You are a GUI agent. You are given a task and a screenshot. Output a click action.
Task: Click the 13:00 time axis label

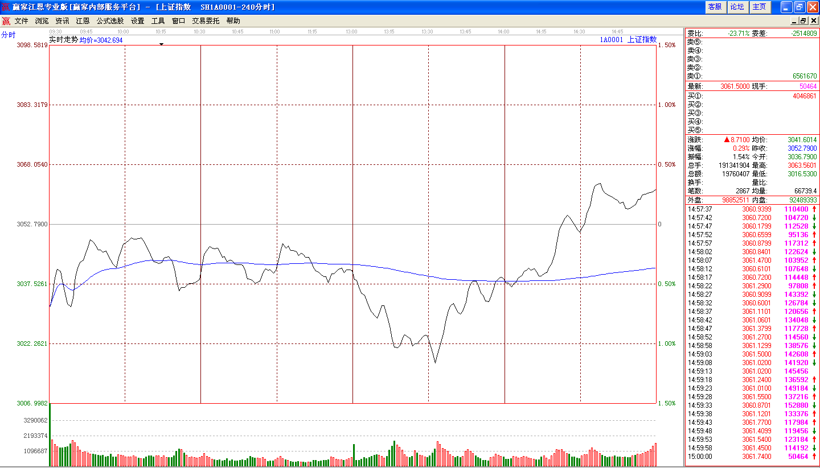(x=351, y=32)
